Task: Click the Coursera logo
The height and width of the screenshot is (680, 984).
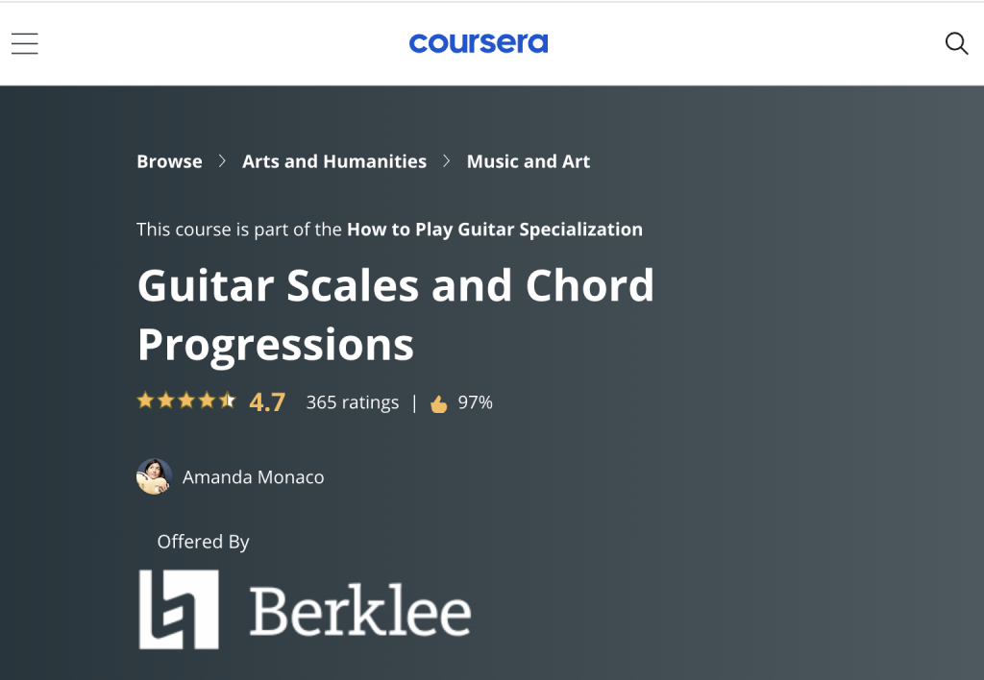Action: (479, 42)
